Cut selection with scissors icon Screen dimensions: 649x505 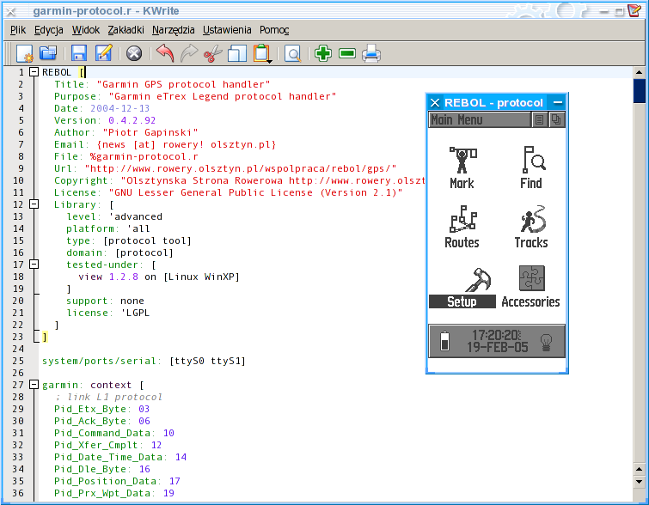point(212,54)
